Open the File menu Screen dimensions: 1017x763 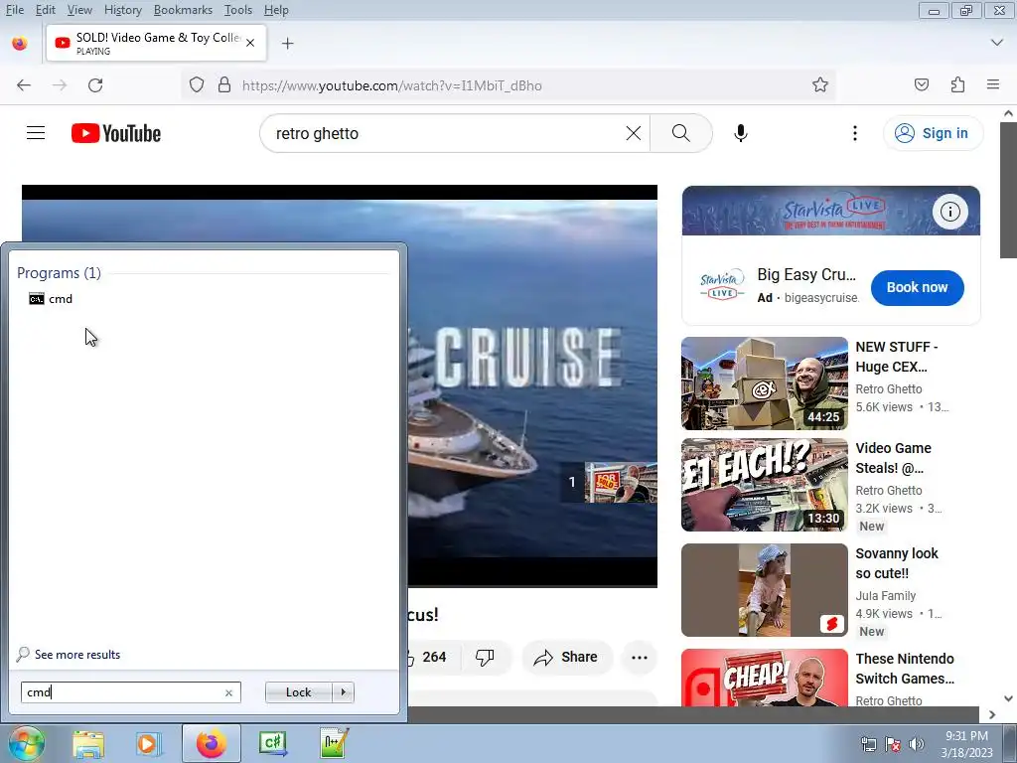coord(14,10)
